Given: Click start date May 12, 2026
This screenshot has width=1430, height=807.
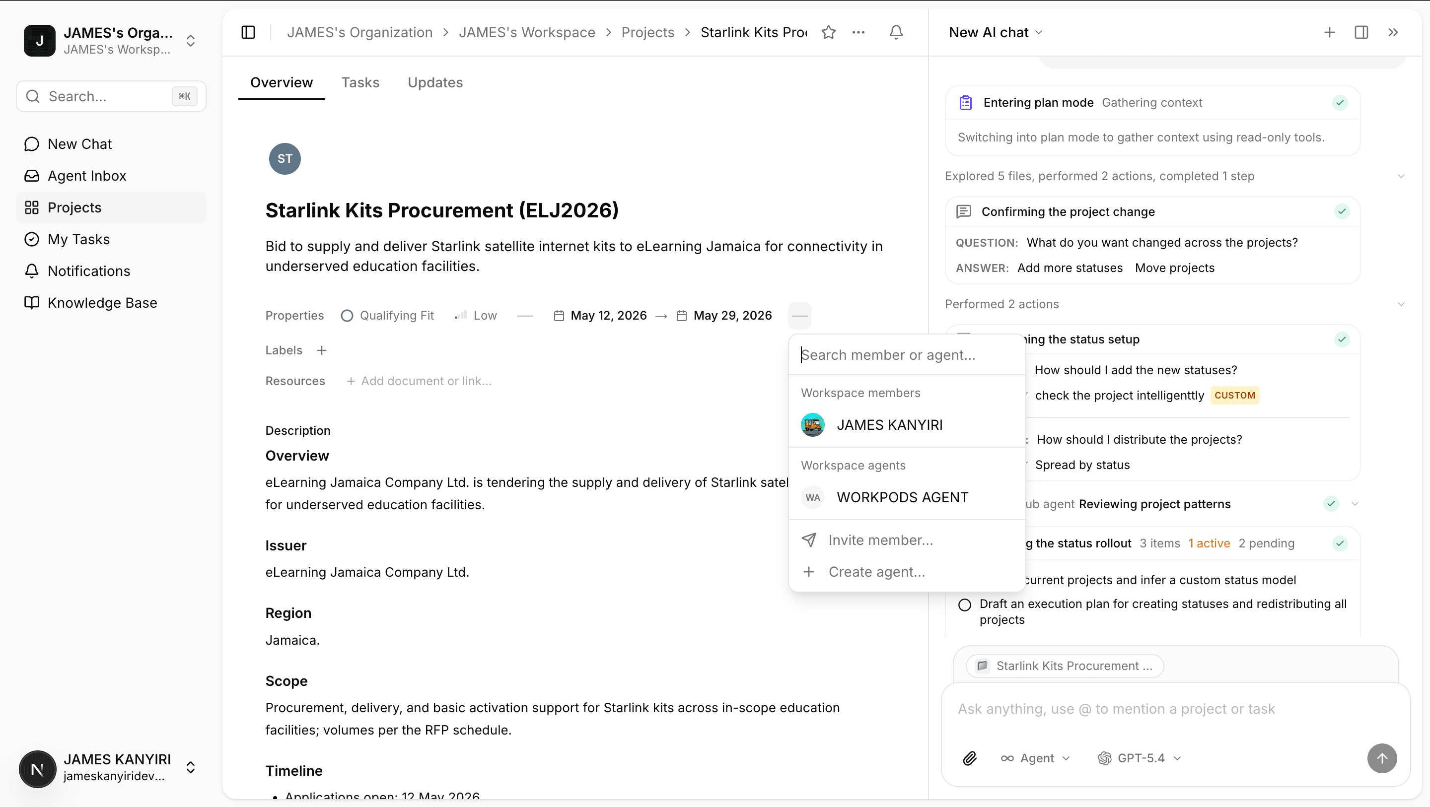Looking at the screenshot, I should 600,315.
